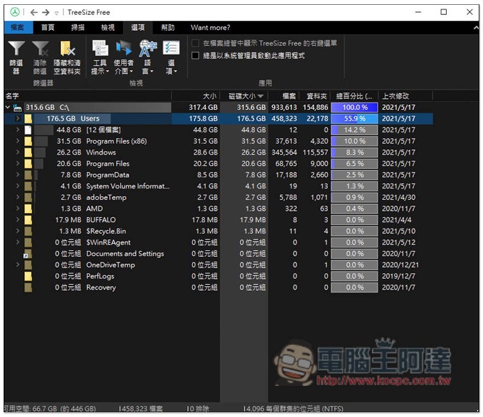Image resolution: width=483 pixels, height=417 pixels.
Task: Collapse the C:\ drive root node
Action: coord(7,107)
